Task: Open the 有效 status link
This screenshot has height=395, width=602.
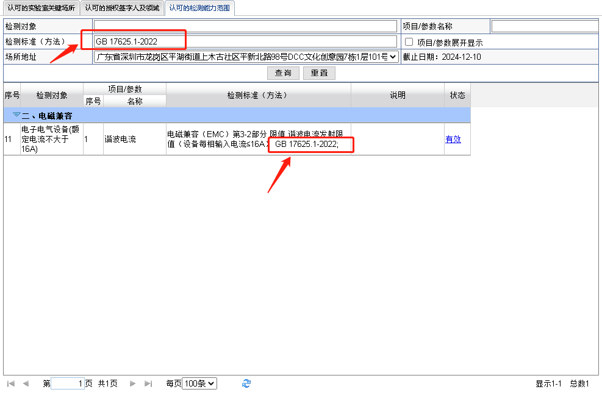Action: tap(453, 139)
